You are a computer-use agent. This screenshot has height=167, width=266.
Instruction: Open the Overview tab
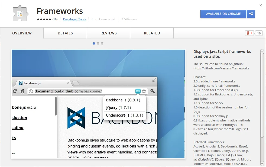coord(22,33)
